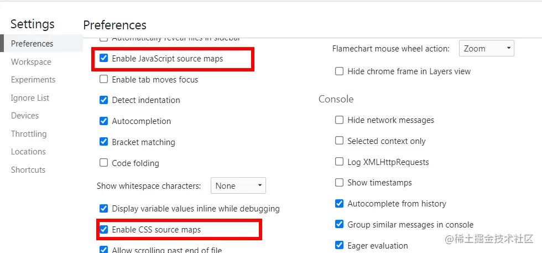Turn off Autocompletion checkbox
The width and height of the screenshot is (542, 253).
[103, 121]
